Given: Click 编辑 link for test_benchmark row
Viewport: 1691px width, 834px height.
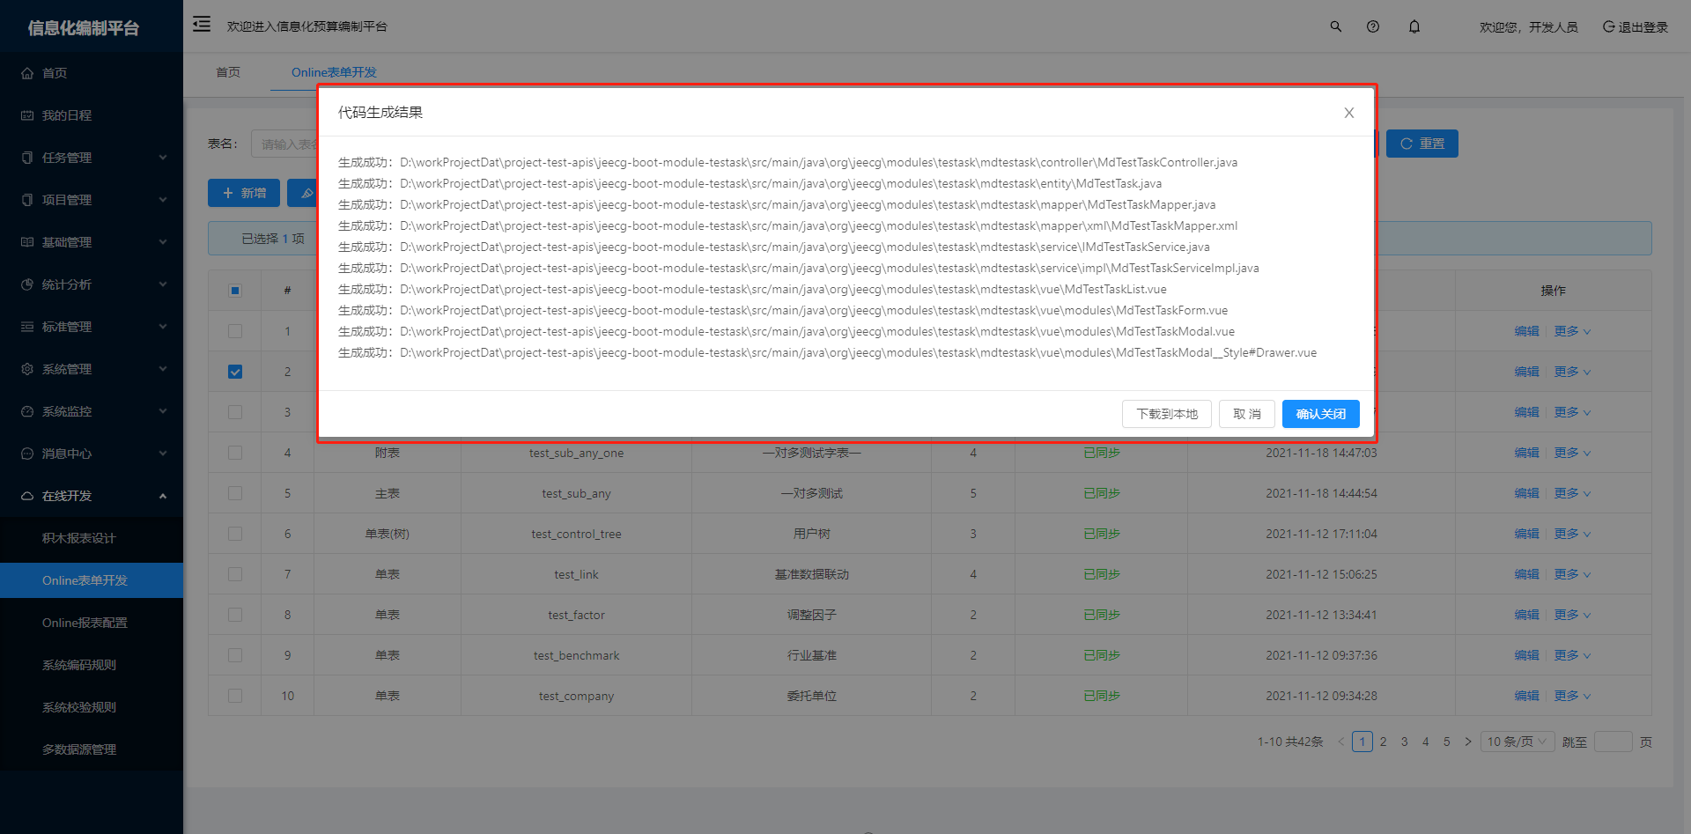Looking at the screenshot, I should tap(1526, 655).
